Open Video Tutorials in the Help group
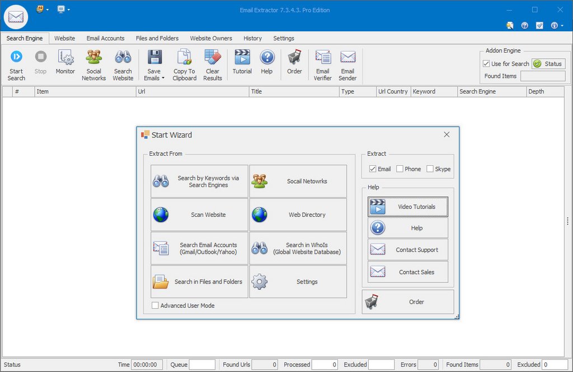 point(408,207)
